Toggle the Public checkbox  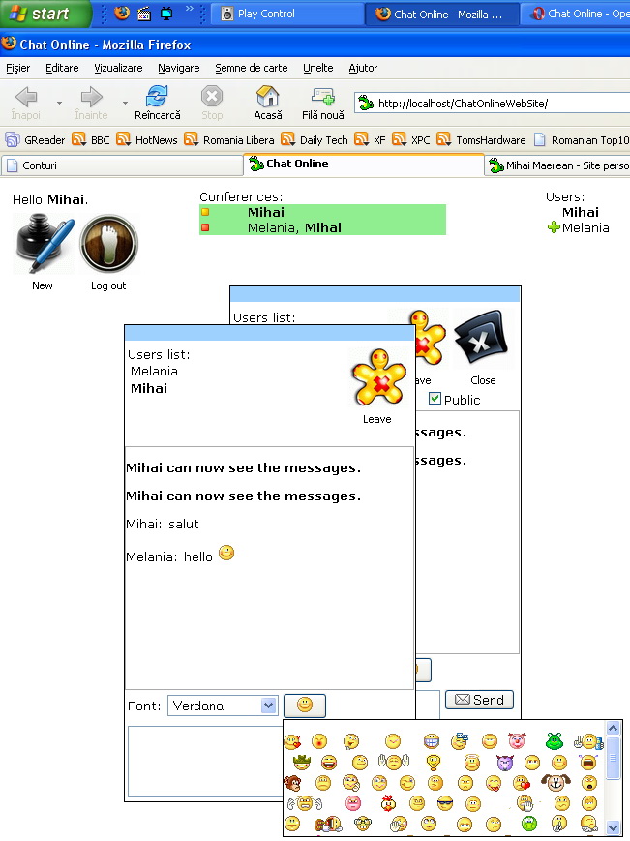click(x=435, y=399)
